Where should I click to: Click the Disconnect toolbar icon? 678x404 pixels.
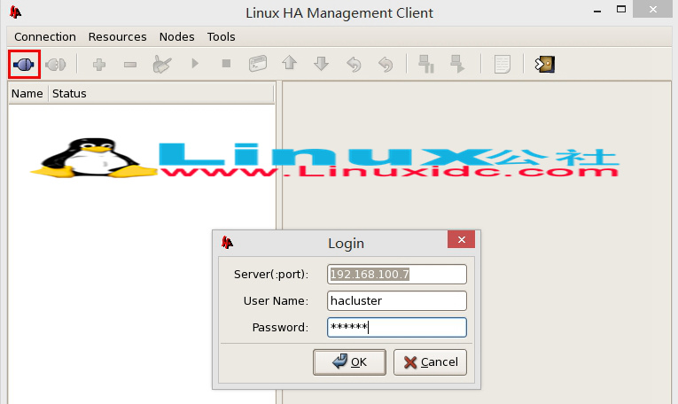click(x=56, y=64)
